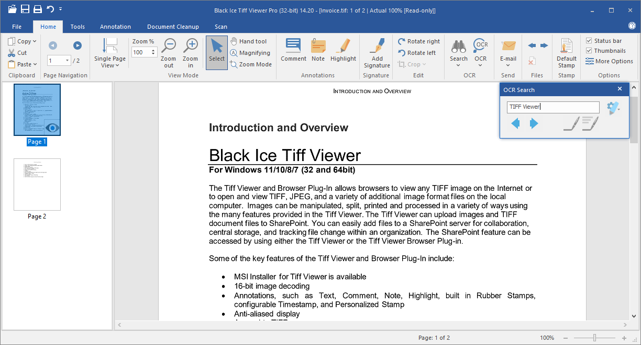The width and height of the screenshot is (641, 345).
Task: Switch to the Tools ribbon tab
Action: [x=78, y=27]
